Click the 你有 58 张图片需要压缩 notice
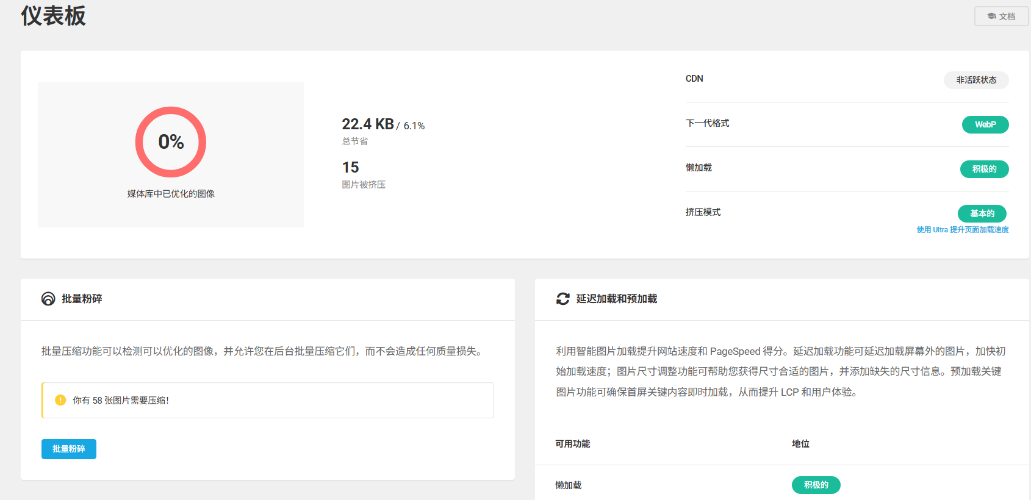 121,401
